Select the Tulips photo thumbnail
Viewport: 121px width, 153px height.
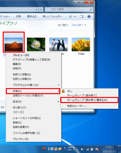click(x=81, y=44)
